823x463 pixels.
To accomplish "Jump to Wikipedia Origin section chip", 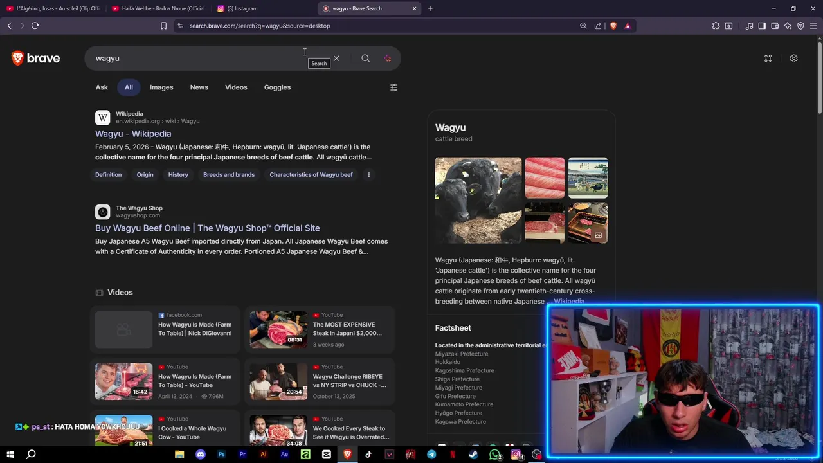I will coord(145,175).
